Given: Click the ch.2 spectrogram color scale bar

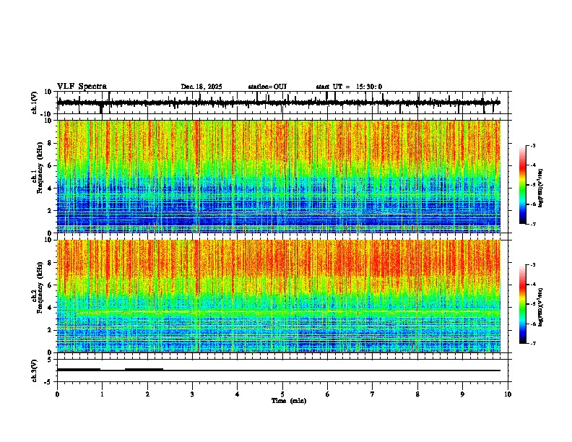Looking at the screenshot, I should click(x=523, y=304).
